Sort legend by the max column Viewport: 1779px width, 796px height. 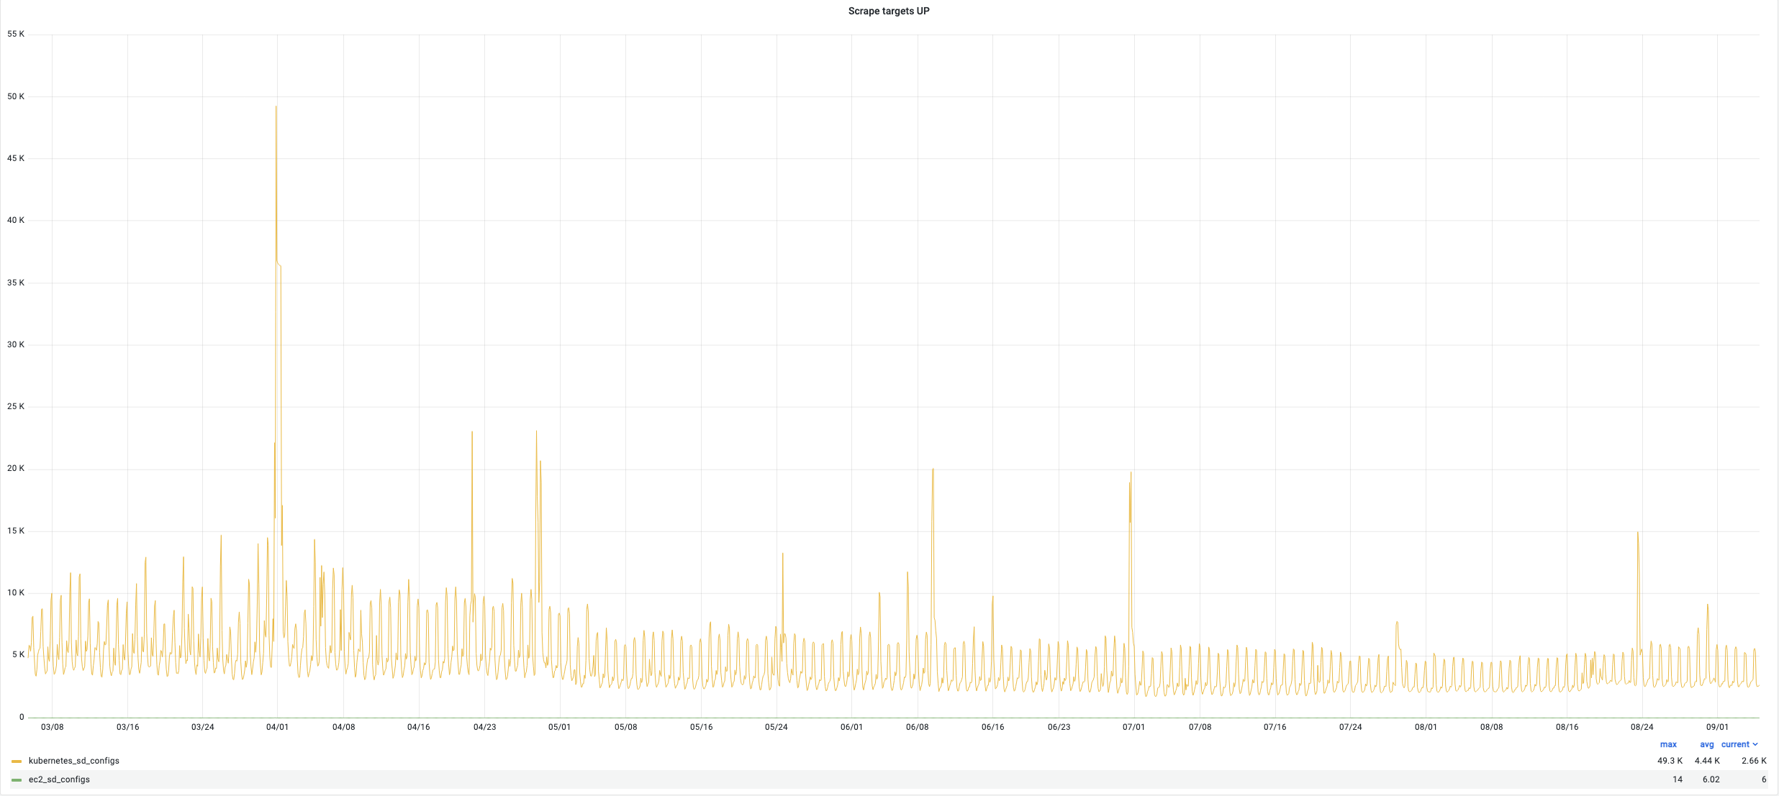pos(1668,744)
